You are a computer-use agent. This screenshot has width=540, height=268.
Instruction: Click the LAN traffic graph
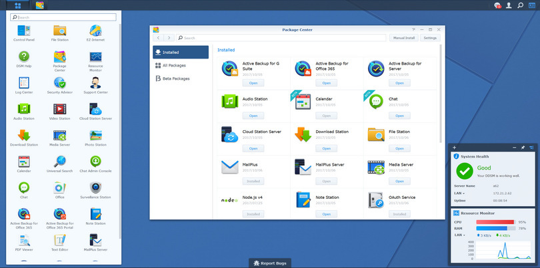[x=503, y=250]
